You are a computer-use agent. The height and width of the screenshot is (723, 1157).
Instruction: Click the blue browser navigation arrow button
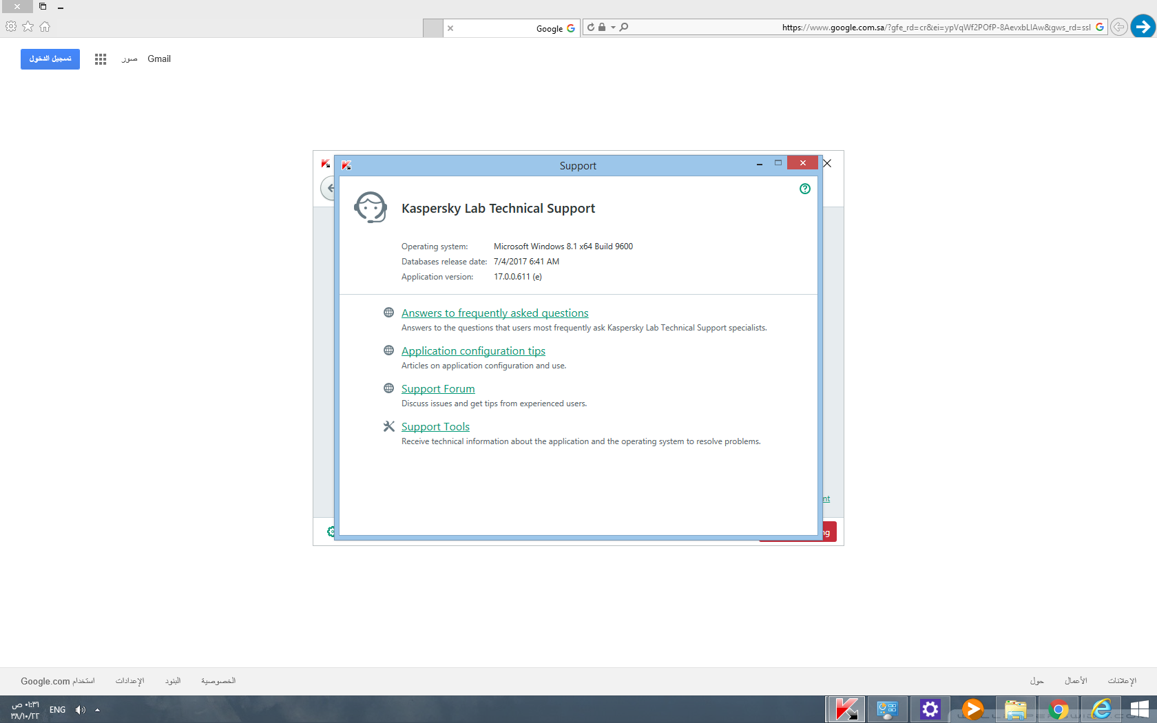pyautogui.click(x=1143, y=27)
